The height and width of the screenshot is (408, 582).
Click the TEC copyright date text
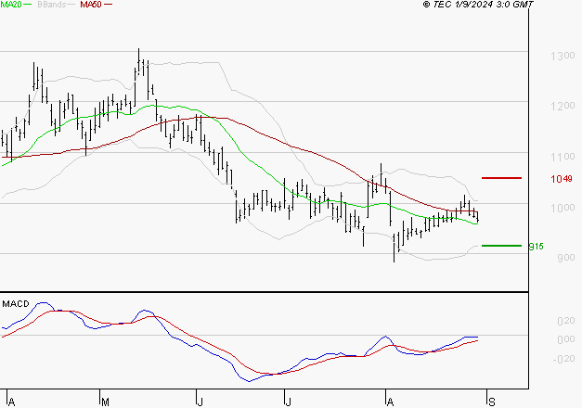click(x=478, y=5)
